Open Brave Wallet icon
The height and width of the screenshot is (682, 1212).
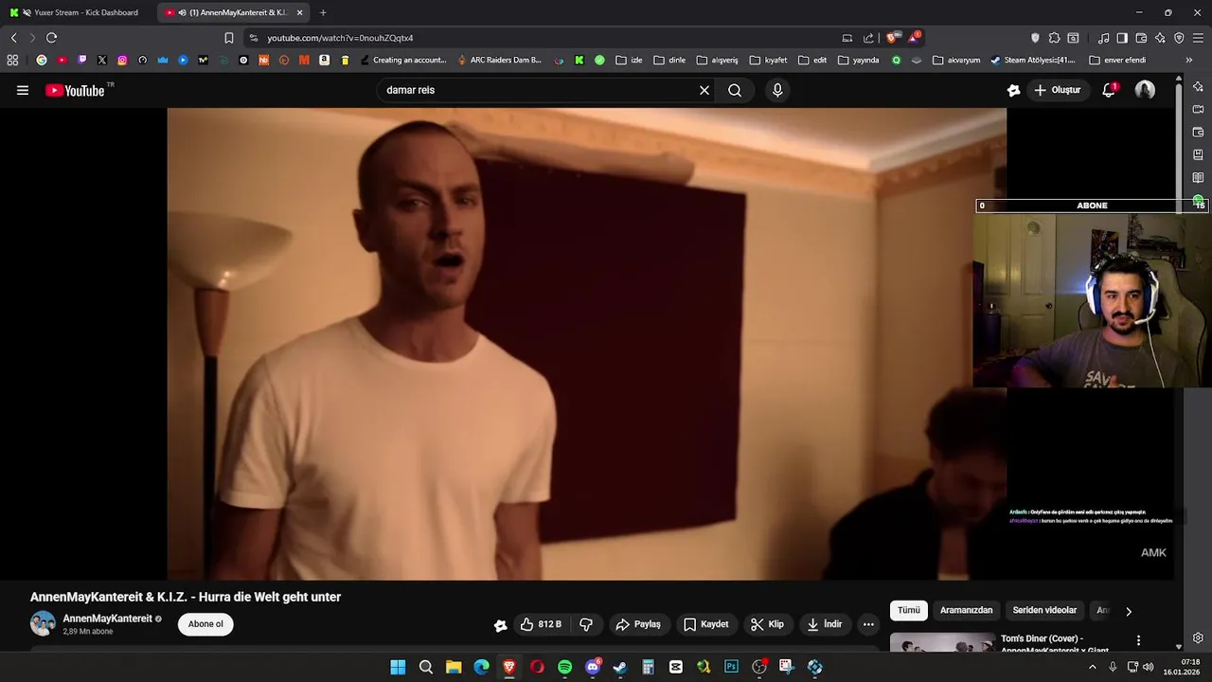pos(1141,38)
